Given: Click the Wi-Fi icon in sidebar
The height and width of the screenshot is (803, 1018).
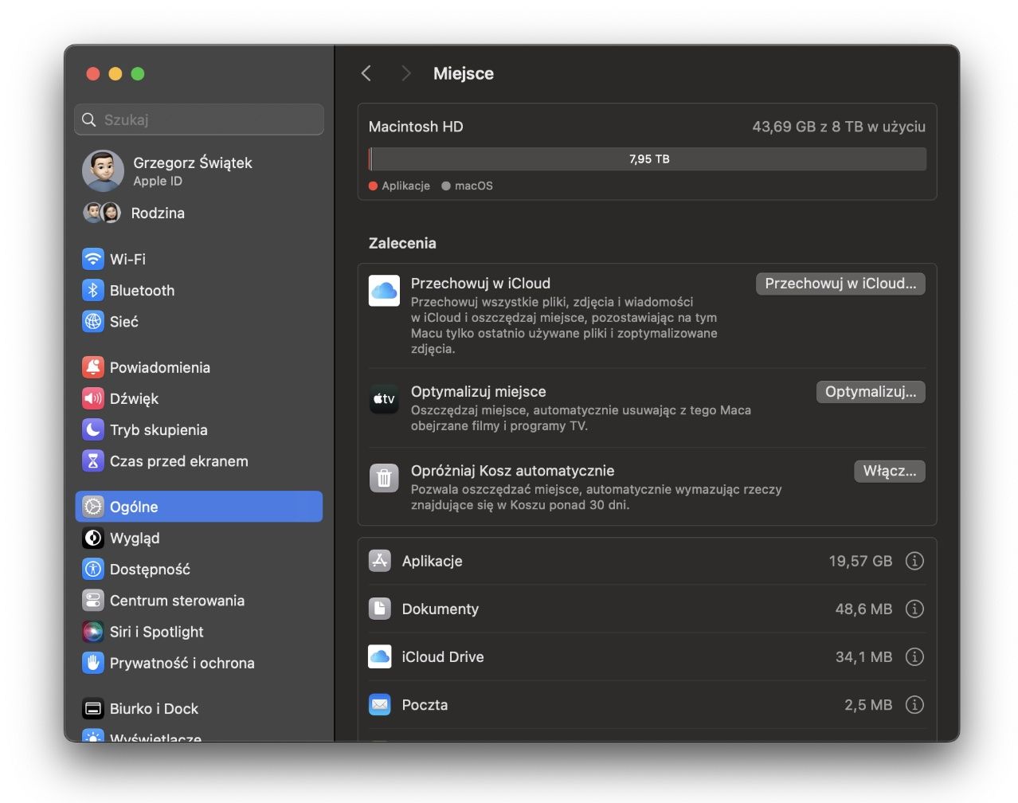Looking at the screenshot, I should tap(93, 259).
